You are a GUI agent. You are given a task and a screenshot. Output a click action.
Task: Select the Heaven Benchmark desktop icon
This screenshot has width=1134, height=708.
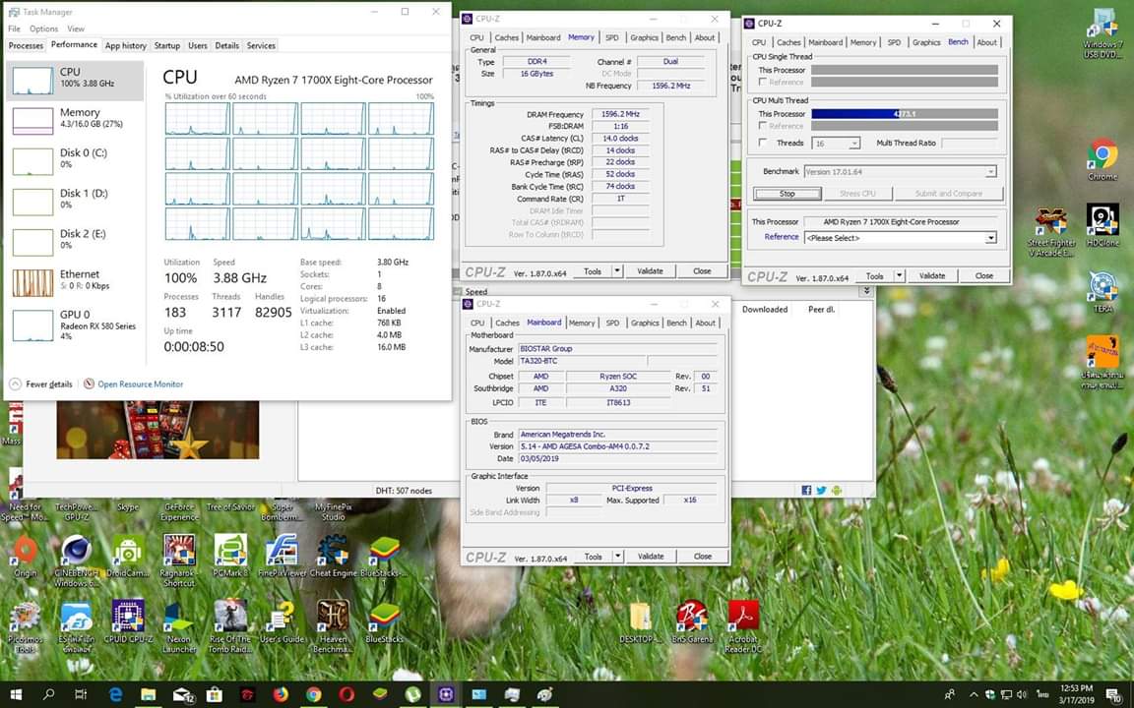(334, 627)
